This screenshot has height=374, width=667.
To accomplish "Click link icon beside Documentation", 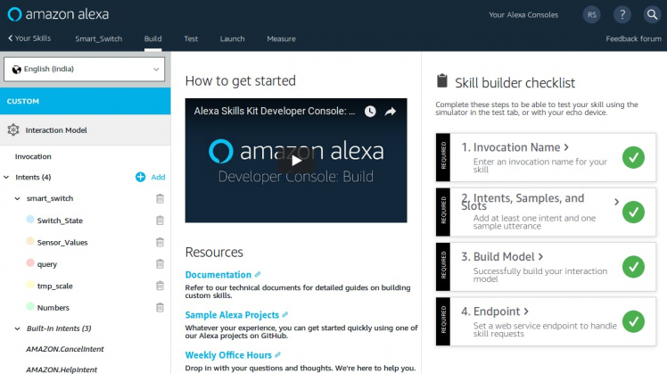I will (x=258, y=275).
